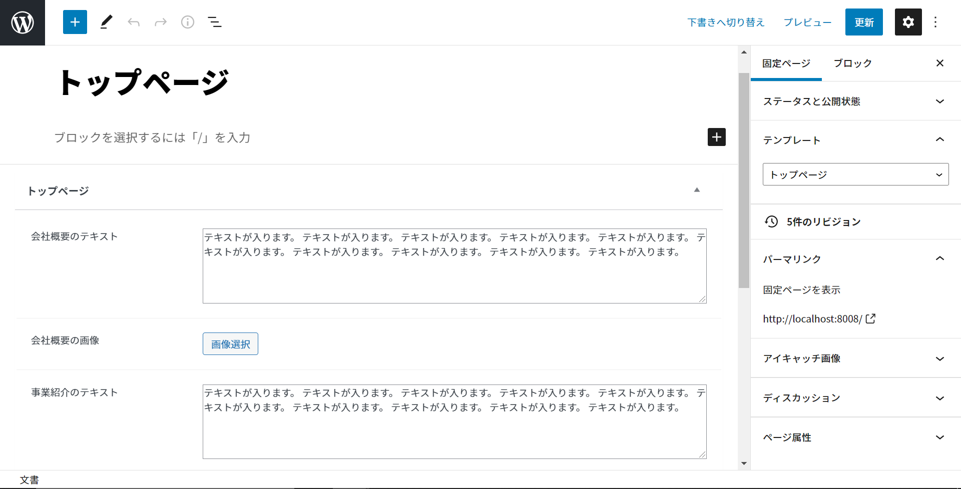Click the redo arrow icon
Screen dimensions: 961x489
click(x=161, y=22)
